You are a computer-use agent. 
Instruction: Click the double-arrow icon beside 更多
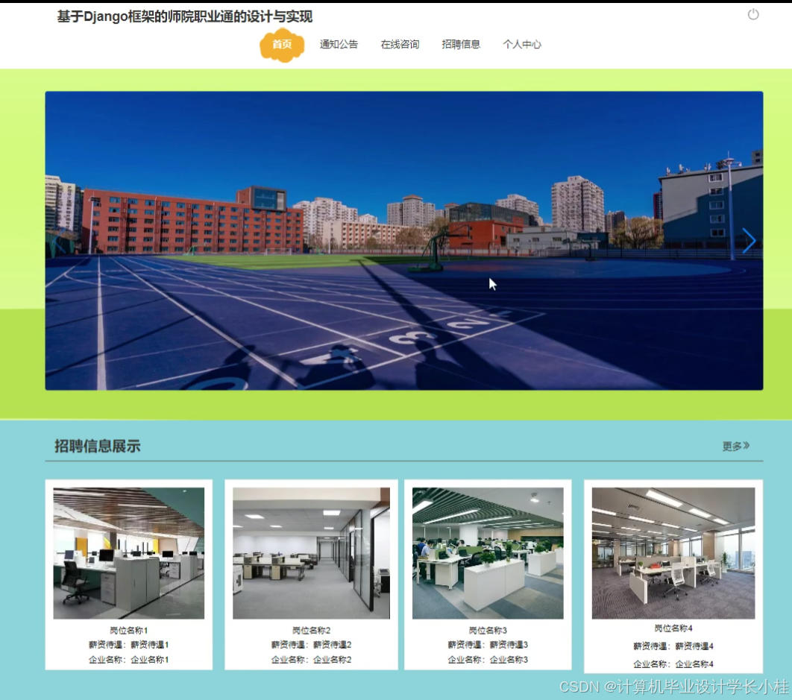(x=747, y=444)
